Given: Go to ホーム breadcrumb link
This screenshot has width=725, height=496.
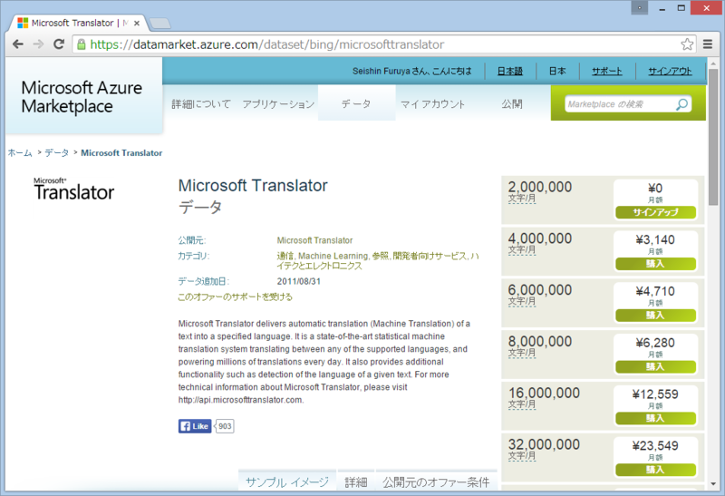Looking at the screenshot, I should pyautogui.click(x=20, y=152).
